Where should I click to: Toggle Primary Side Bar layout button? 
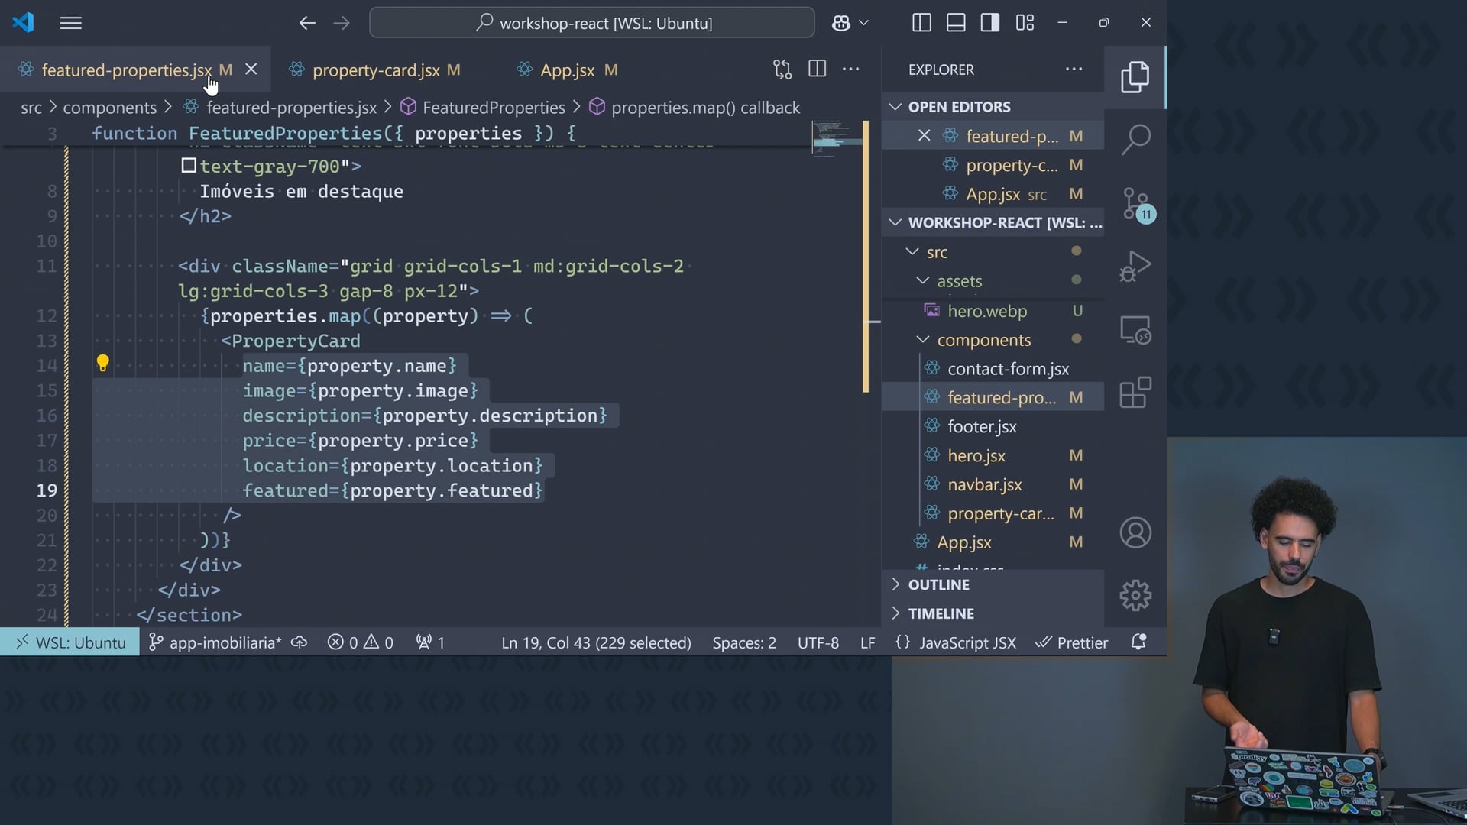(x=921, y=23)
